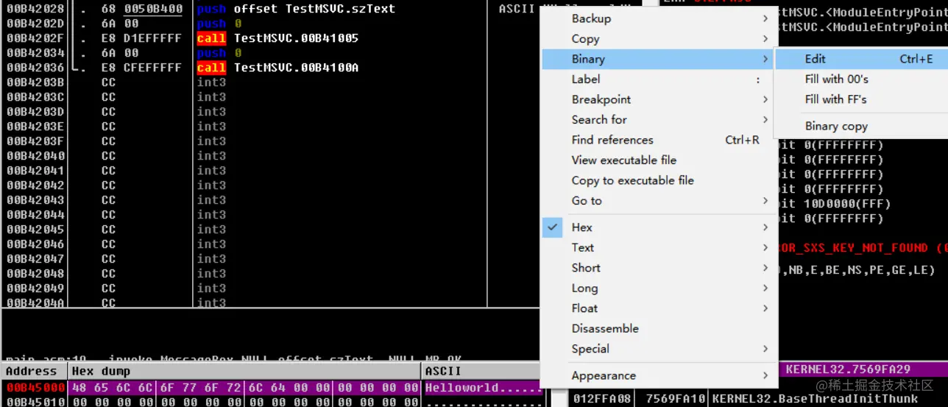Select the Helloworld ASCII text
The height and width of the screenshot is (407, 948).
[x=461, y=387]
